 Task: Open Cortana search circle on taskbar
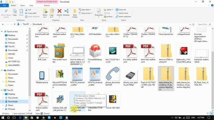(x=8, y=118)
